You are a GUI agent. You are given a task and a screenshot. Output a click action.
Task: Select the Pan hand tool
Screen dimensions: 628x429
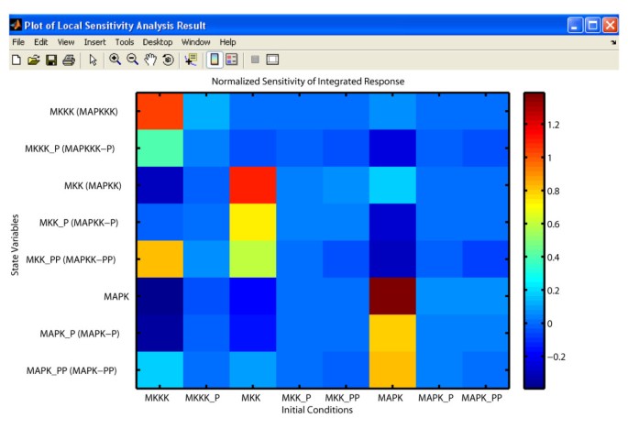click(x=150, y=60)
